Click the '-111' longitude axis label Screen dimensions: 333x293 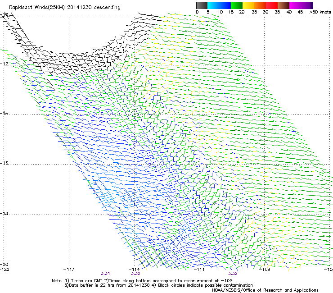pos(199,270)
